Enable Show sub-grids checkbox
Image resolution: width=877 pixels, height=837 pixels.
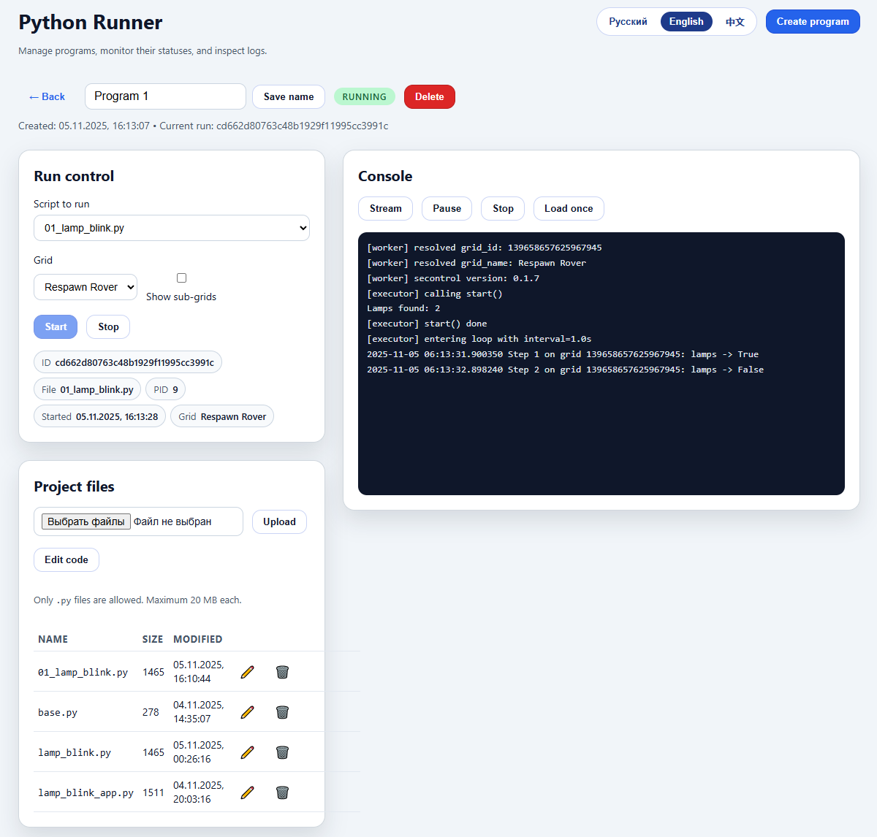click(x=181, y=278)
